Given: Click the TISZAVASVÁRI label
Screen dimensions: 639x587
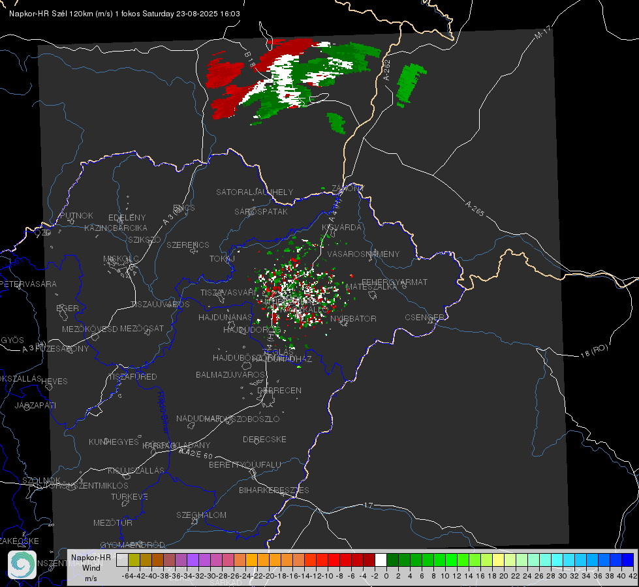Looking at the screenshot, I should click(x=228, y=292).
